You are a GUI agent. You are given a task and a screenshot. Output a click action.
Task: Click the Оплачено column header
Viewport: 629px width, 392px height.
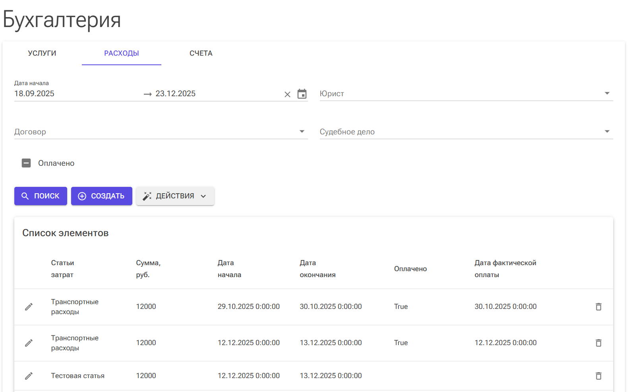tap(410, 269)
